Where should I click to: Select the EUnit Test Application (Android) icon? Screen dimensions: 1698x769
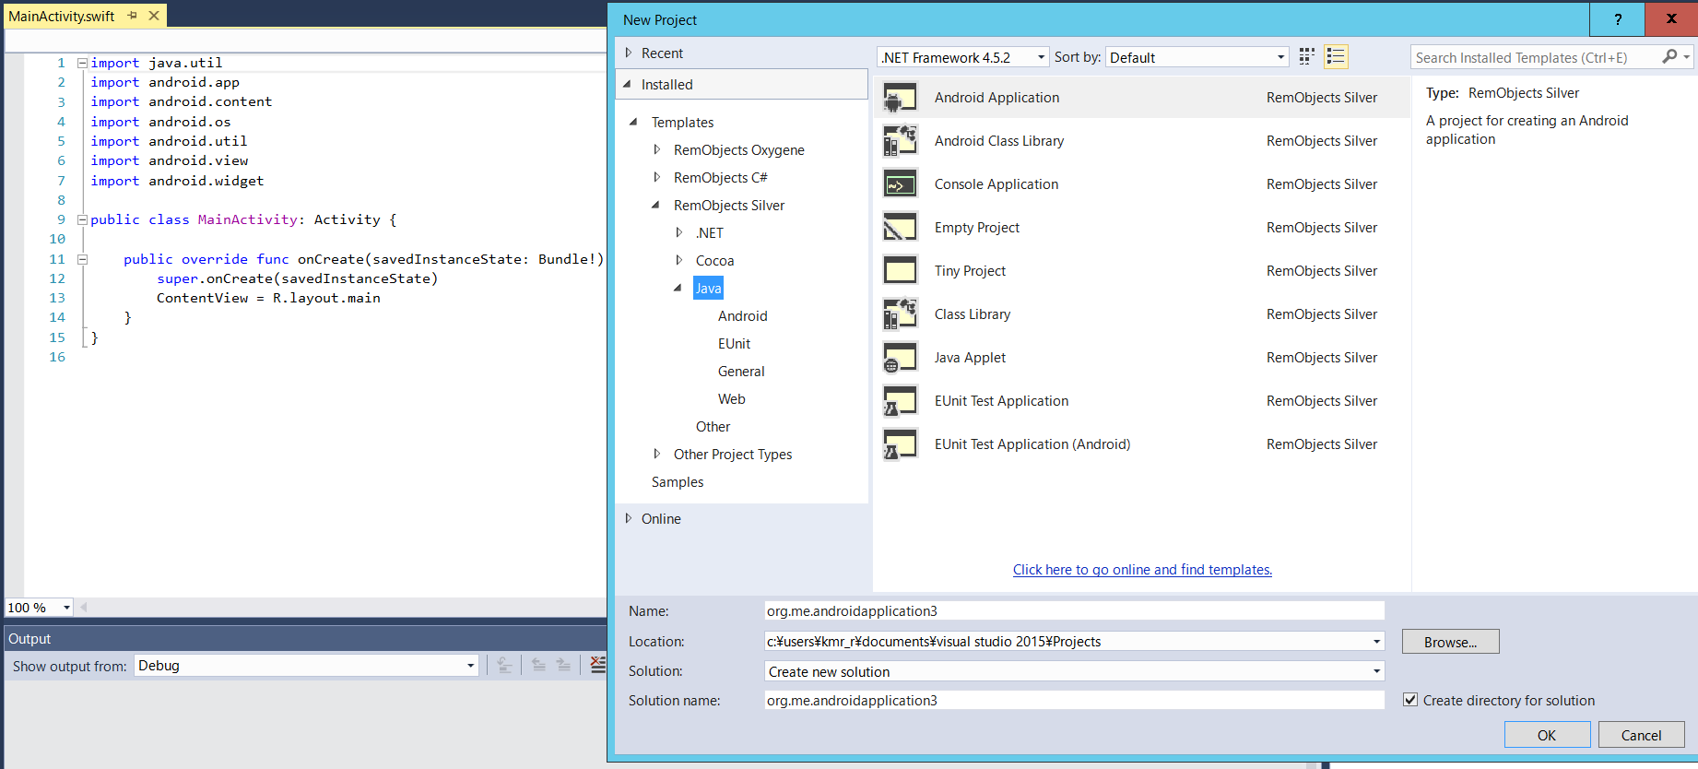coord(900,444)
